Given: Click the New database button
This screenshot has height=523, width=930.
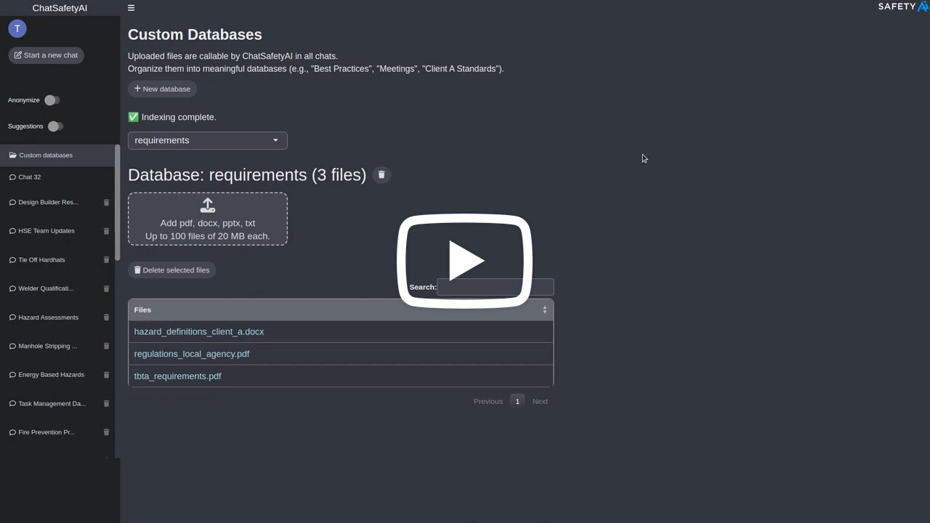Looking at the screenshot, I should coord(162,89).
